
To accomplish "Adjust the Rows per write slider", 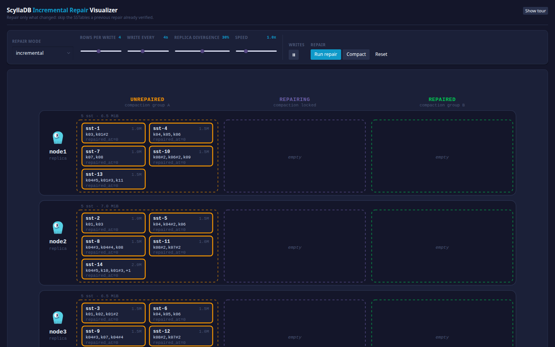I will (101, 51).
